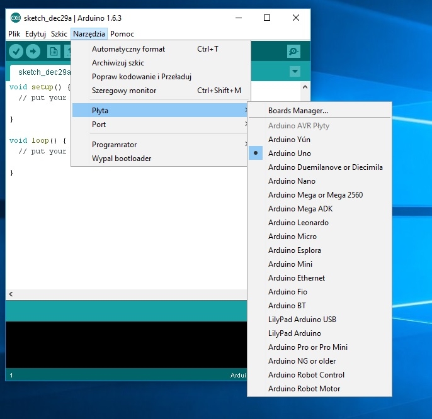The image size is (432, 419).
Task: Pick the Arduino Mini board
Action: [320, 264]
